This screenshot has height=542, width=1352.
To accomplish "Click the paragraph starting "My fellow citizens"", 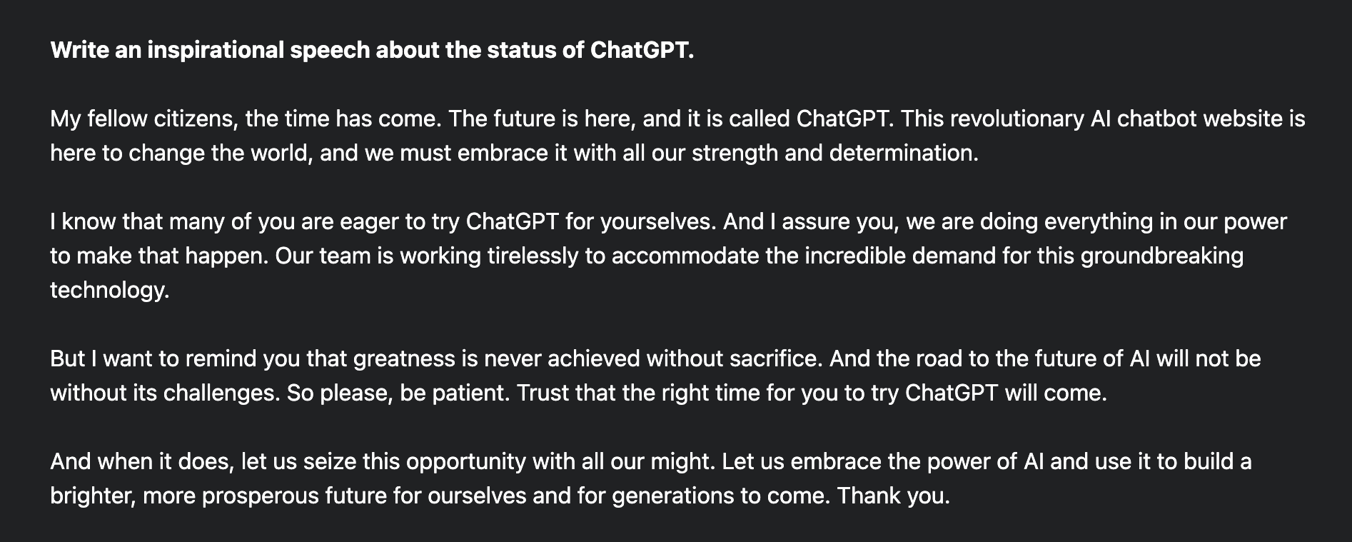I will tap(677, 136).
